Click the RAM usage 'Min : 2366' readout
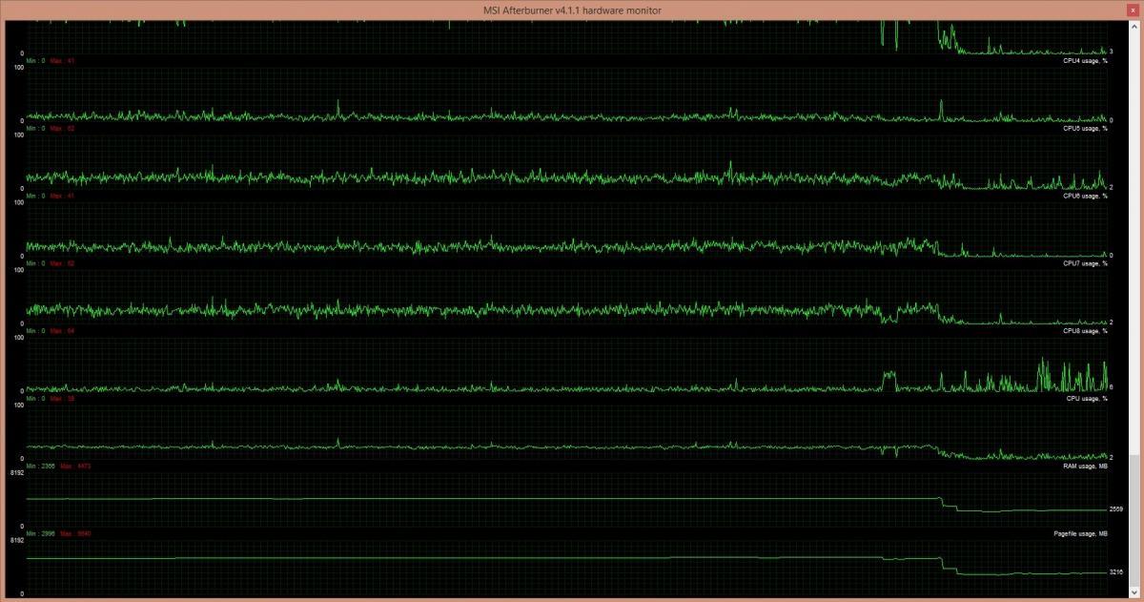 pyautogui.click(x=41, y=466)
